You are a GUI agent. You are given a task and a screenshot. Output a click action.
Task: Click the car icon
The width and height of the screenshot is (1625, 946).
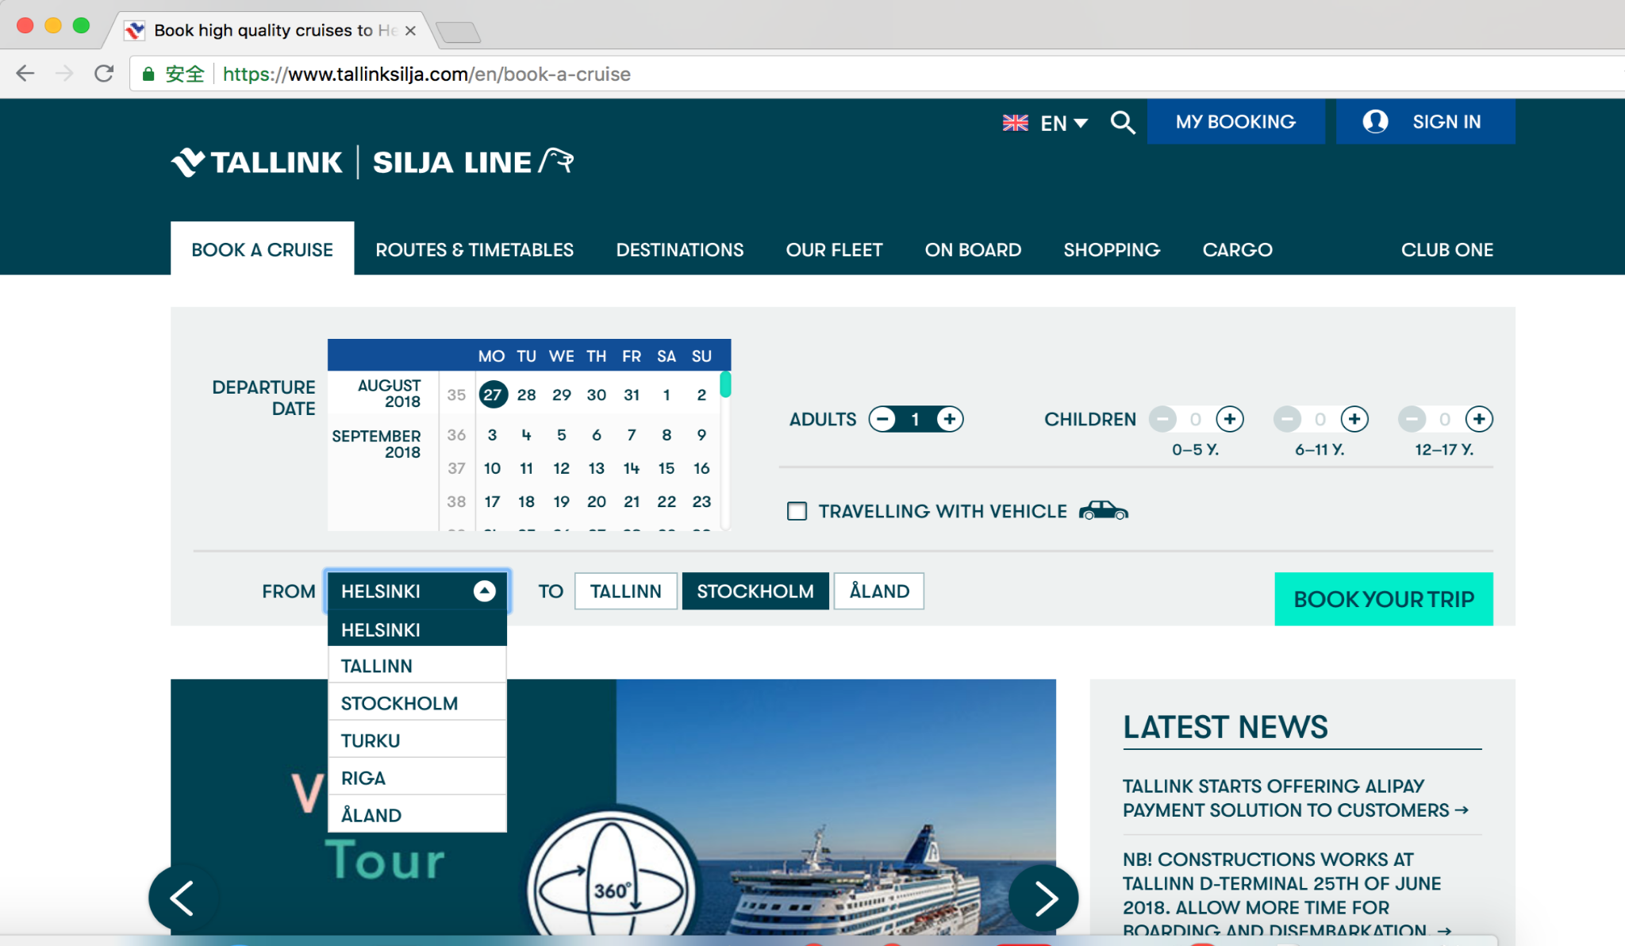coord(1103,510)
